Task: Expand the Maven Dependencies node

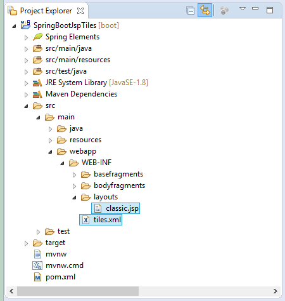Action: point(26,95)
